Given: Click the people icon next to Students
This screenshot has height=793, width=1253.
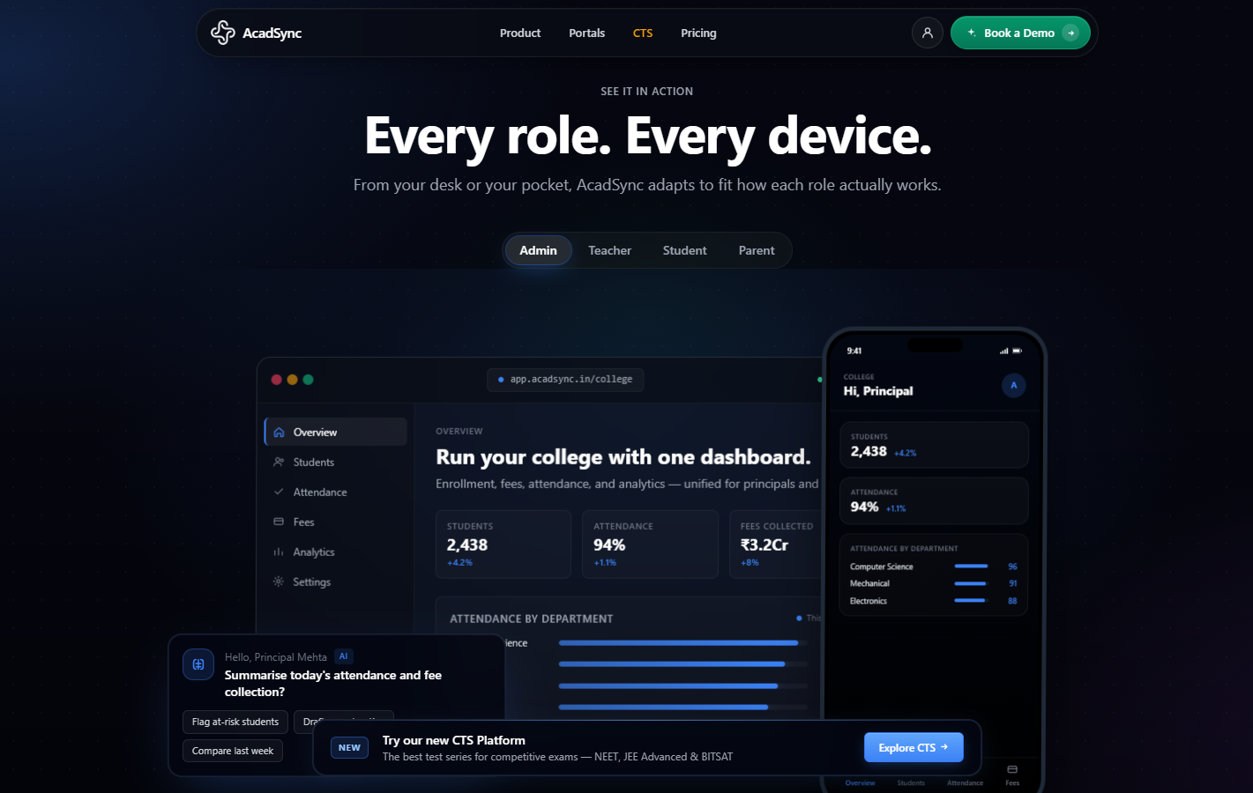Looking at the screenshot, I should point(279,462).
